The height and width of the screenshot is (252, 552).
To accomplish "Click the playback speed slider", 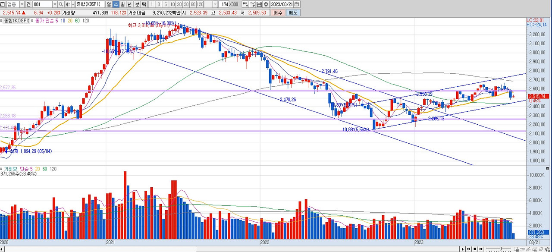I will click(498, 249).
